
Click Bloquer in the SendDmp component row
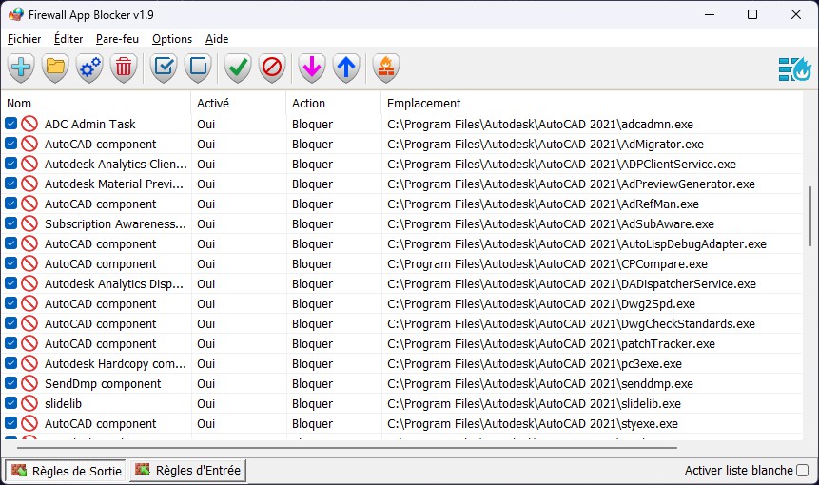coord(312,383)
